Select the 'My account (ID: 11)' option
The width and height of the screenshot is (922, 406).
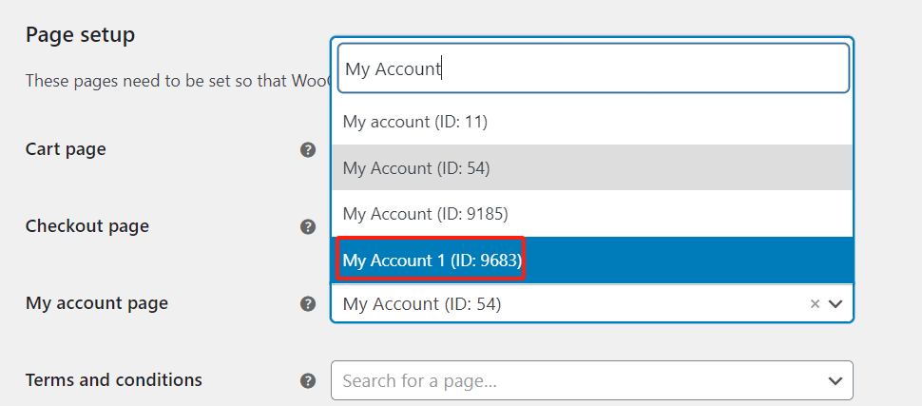415,122
